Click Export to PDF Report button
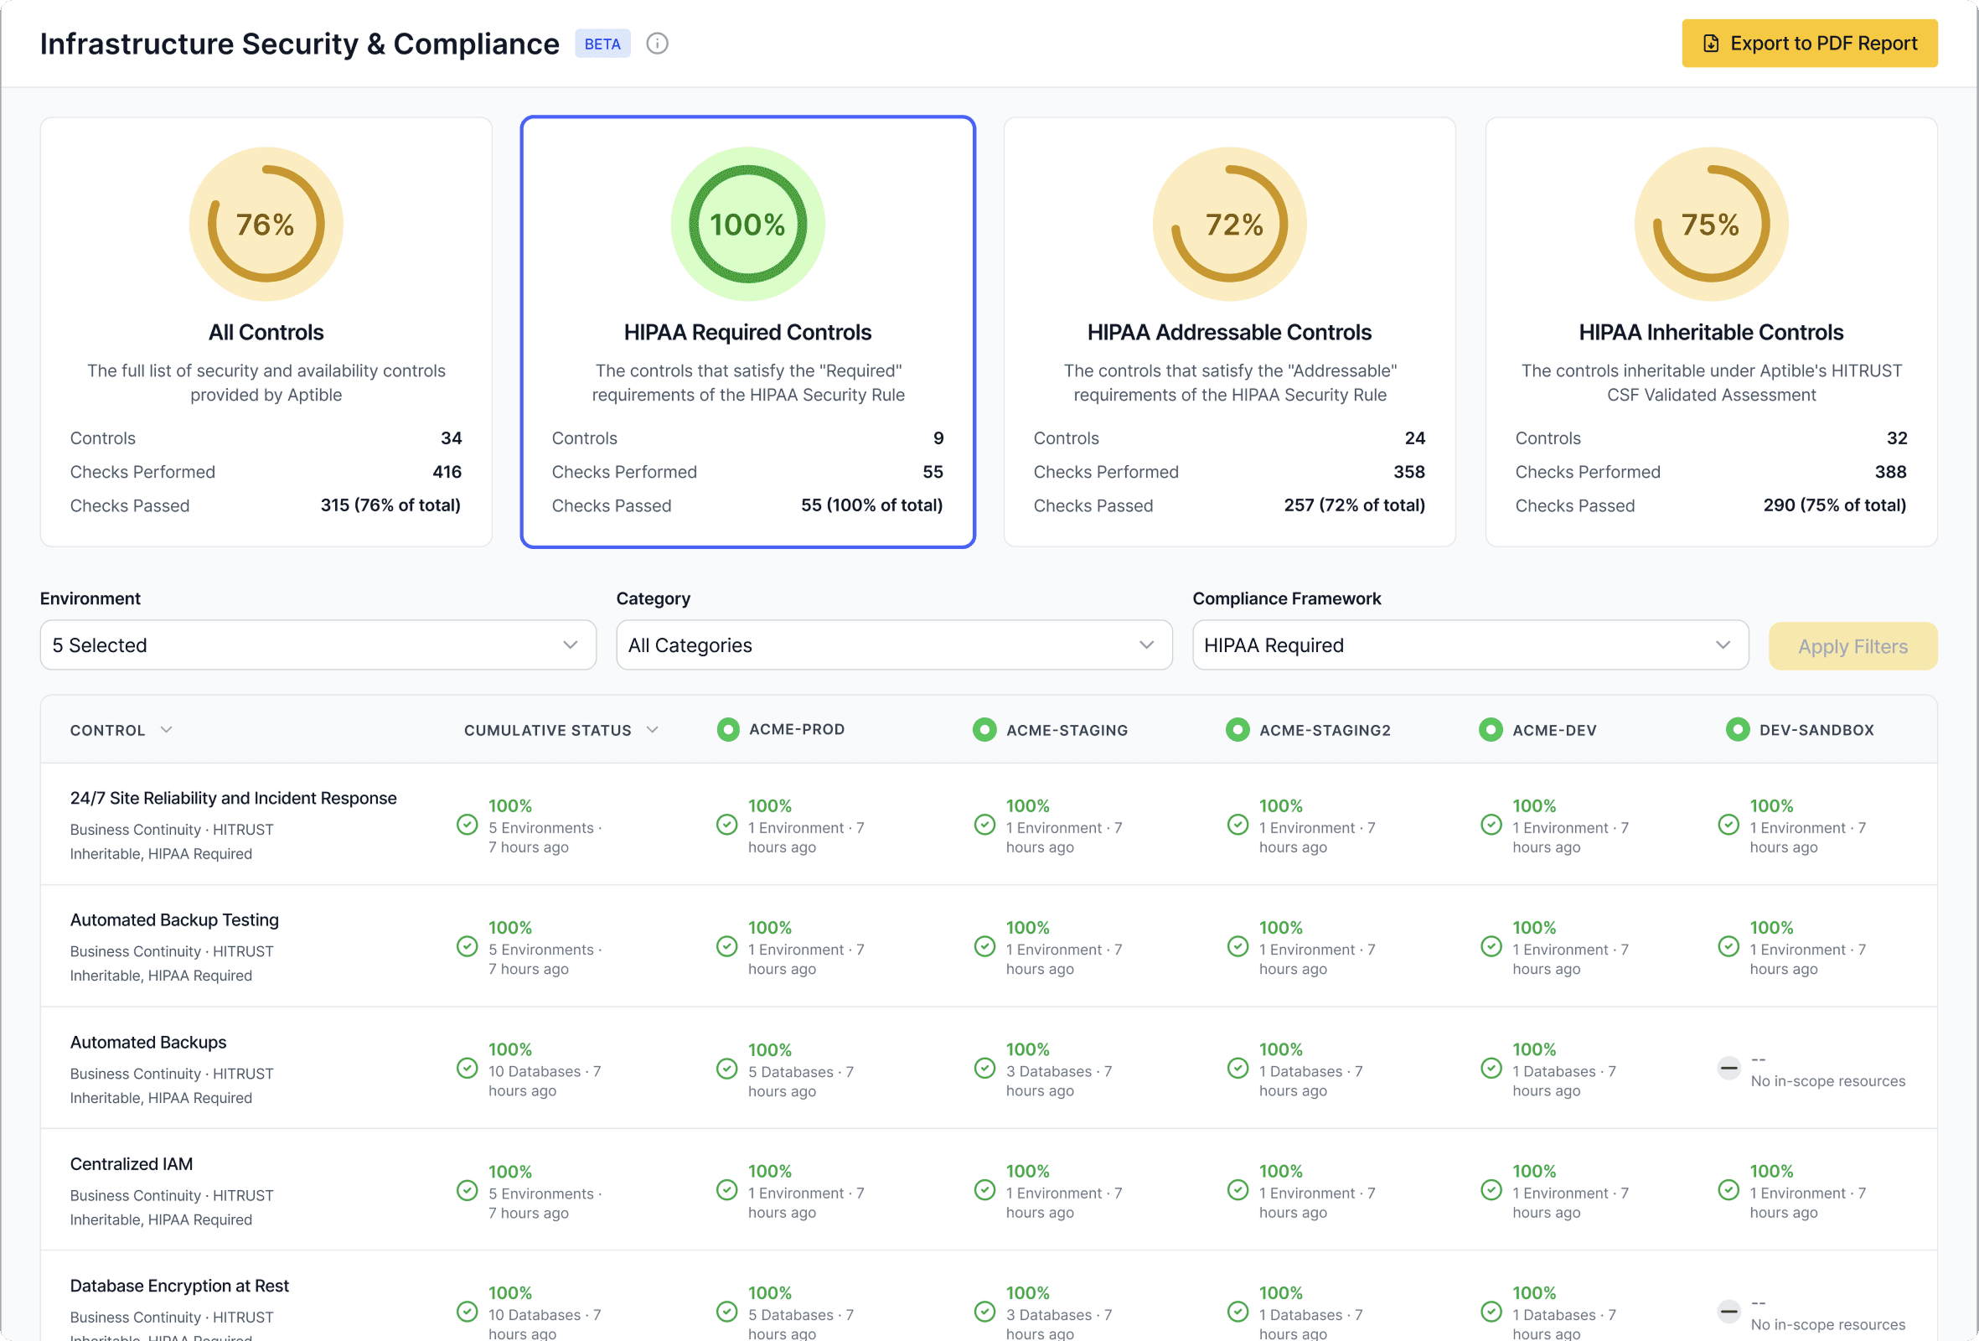Image resolution: width=1979 pixels, height=1341 pixels. [x=1809, y=44]
